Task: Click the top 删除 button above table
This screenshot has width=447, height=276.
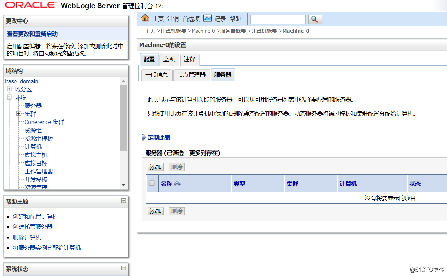Action: pos(177,167)
